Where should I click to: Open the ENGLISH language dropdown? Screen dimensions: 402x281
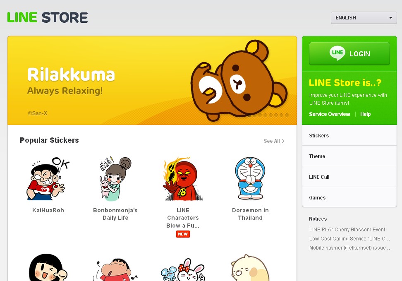click(364, 18)
